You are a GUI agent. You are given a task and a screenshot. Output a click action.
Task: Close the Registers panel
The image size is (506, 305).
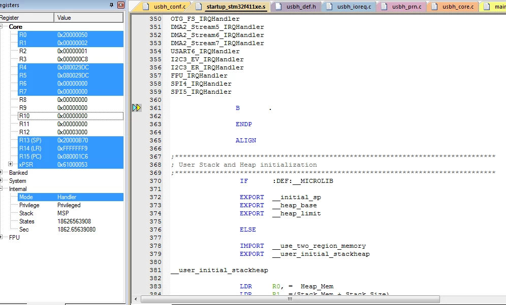point(121,5)
